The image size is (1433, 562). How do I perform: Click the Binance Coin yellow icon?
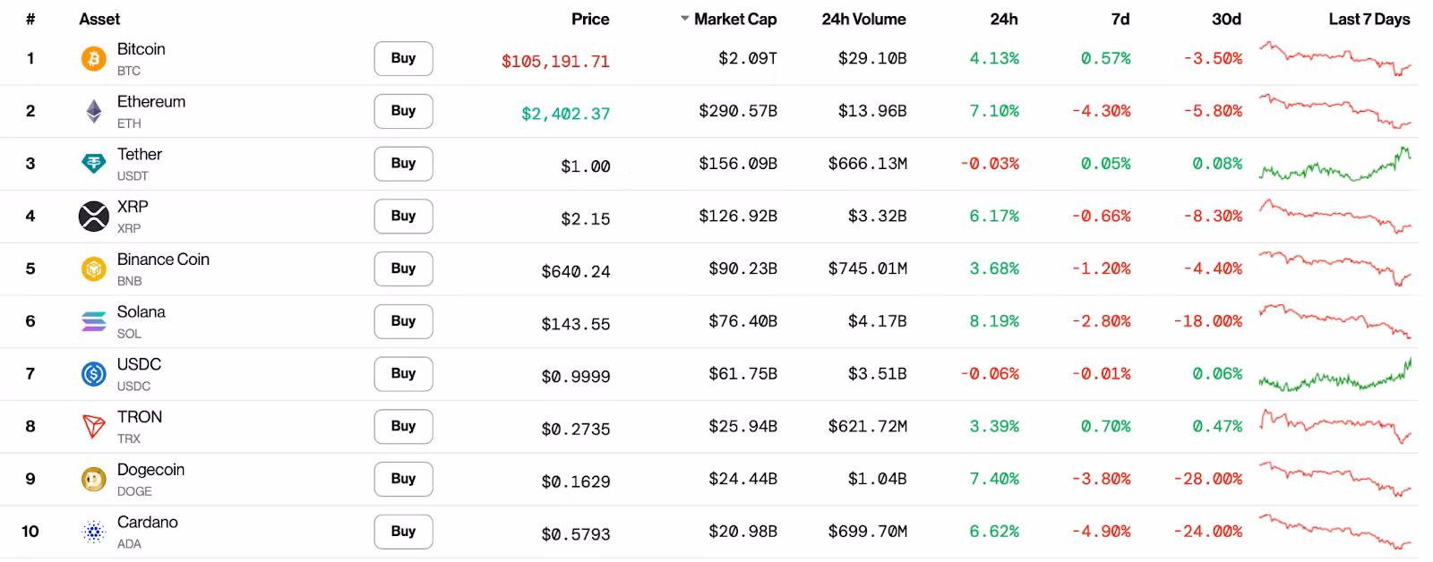tap(93, 268)
